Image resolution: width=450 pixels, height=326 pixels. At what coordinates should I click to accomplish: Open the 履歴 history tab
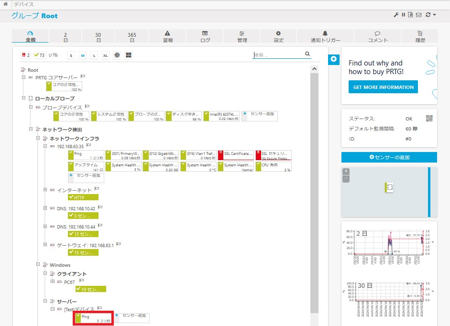pyautogui.click(x=420, y=36)
